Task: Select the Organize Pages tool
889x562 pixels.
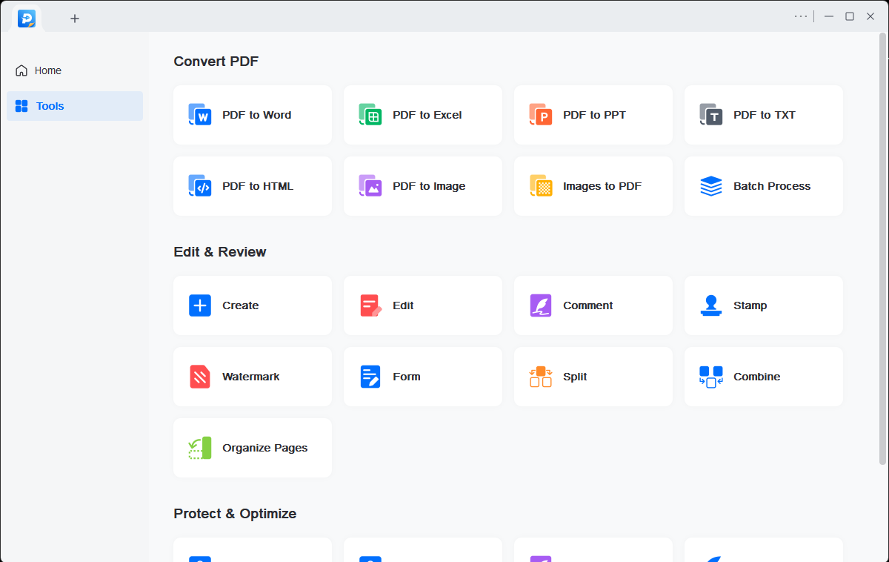Action: tap(252, 448)
